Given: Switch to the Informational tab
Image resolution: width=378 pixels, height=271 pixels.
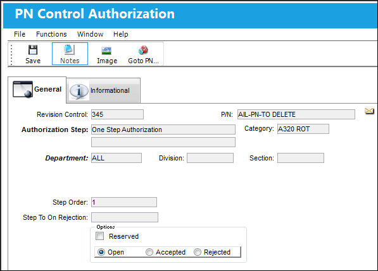Looking at the screenshot, I should click(x=103, y=91).
